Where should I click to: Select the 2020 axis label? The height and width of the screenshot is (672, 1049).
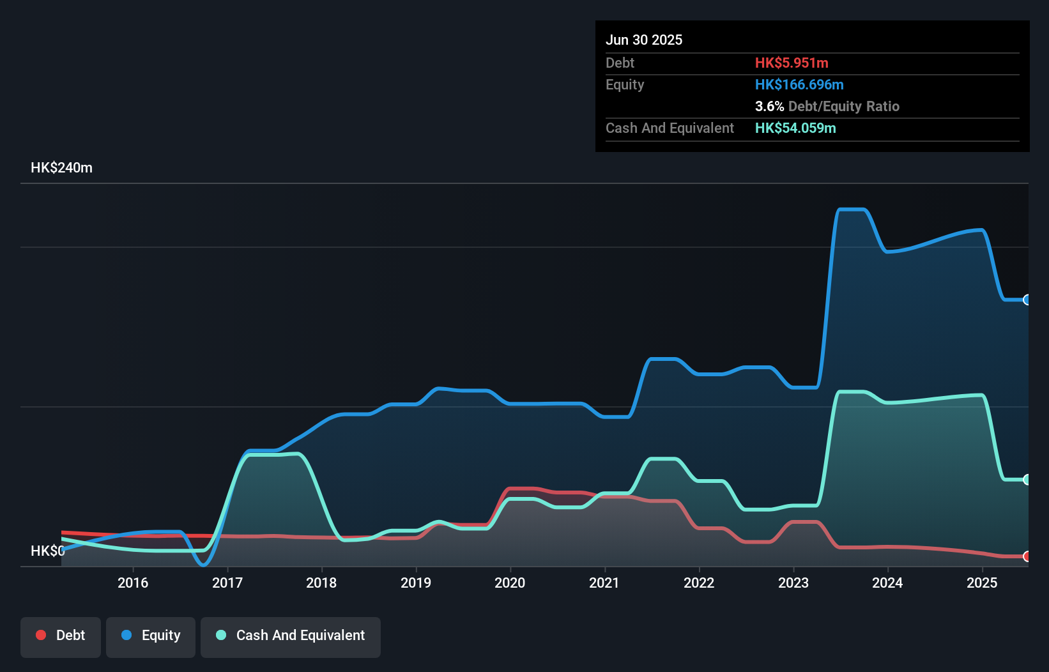point(509,583)
